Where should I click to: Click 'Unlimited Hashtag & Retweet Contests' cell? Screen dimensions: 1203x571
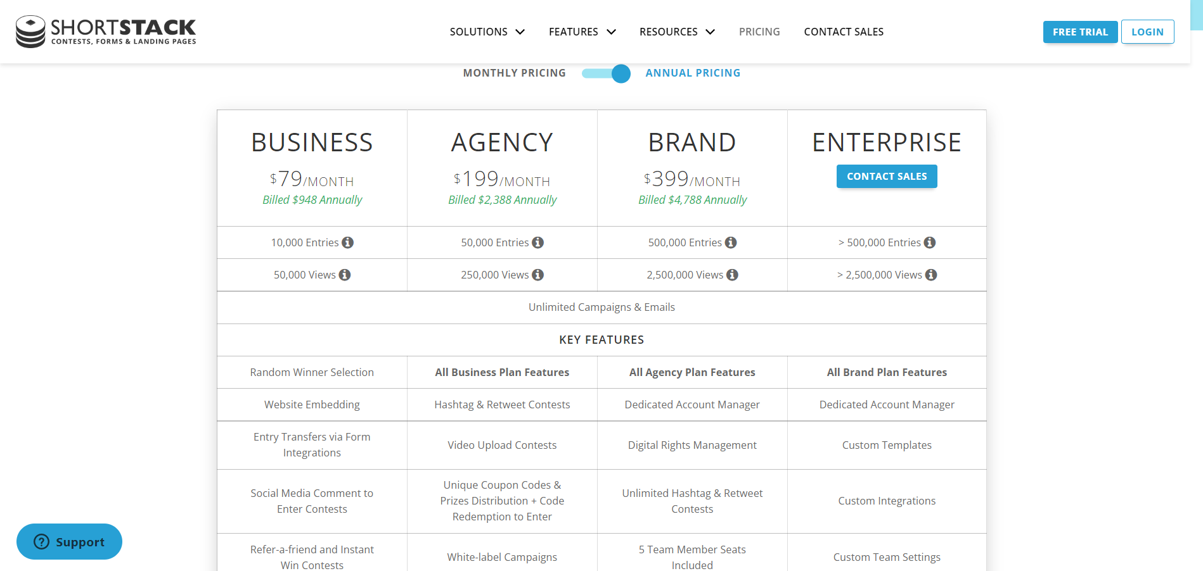(x=692, y=501)
